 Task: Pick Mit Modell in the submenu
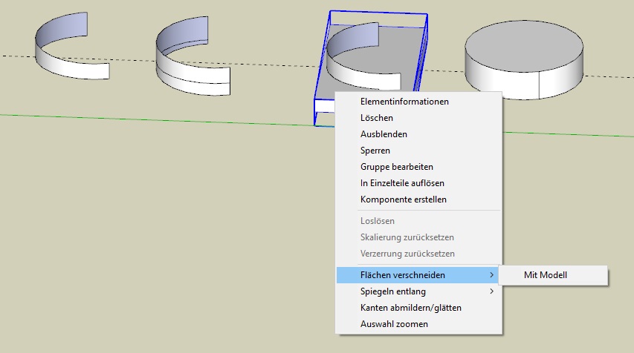[545, 275]
